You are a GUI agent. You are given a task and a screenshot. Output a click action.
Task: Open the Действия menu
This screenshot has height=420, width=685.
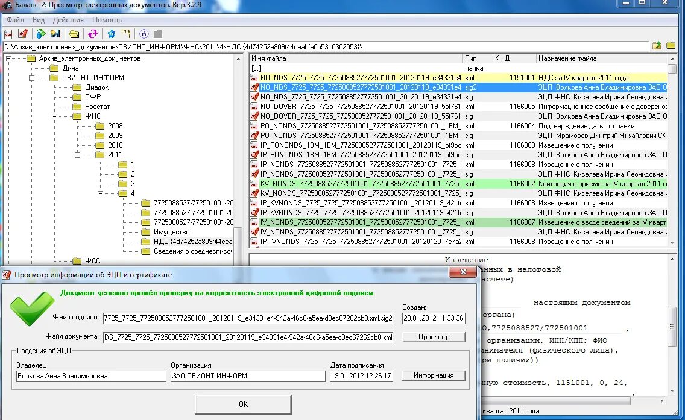coord(68,20)
